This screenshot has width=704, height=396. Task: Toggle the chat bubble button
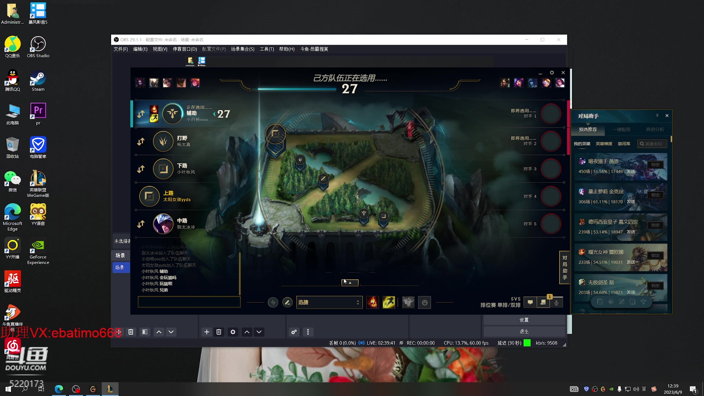530,302
